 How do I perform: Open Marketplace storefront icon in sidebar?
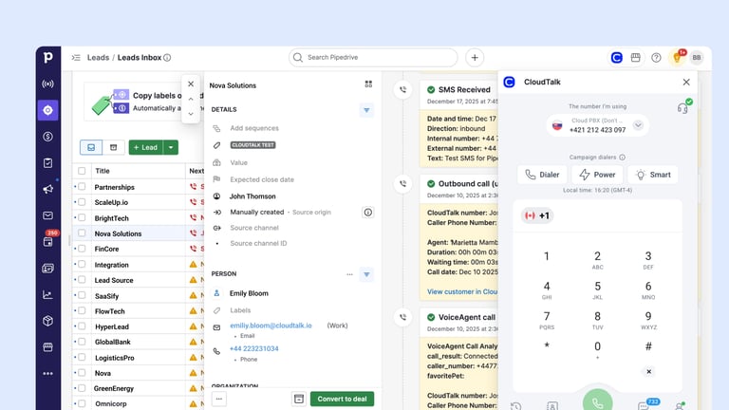(47, 347)
